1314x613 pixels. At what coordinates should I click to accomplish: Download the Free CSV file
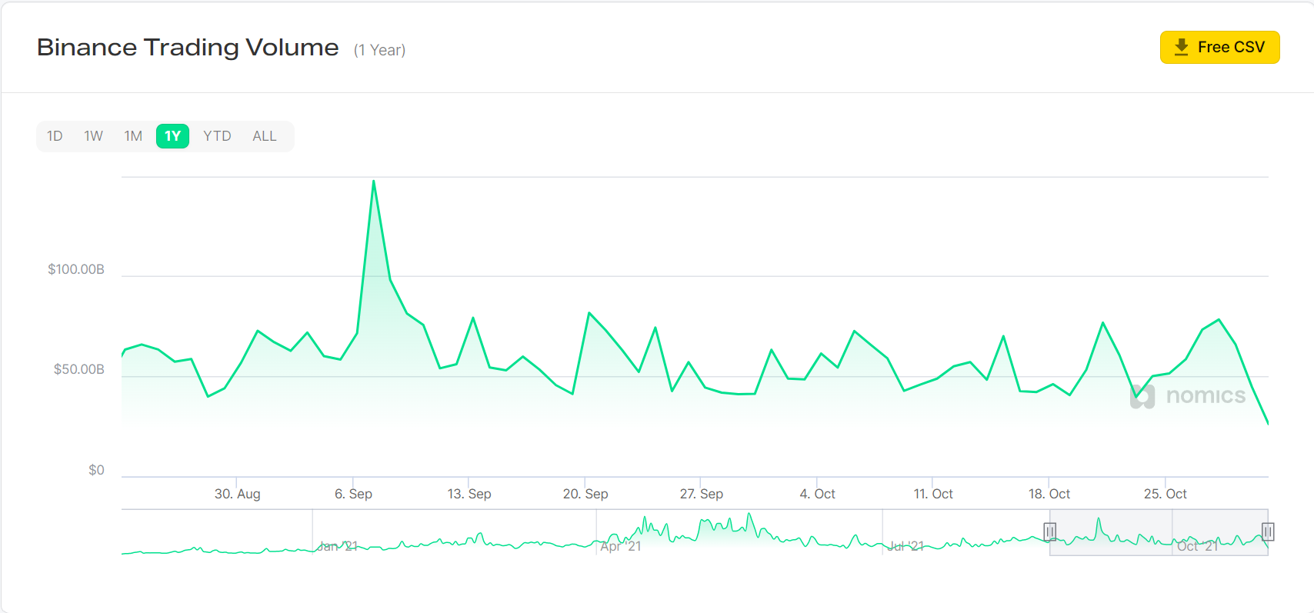[1219, 48]
